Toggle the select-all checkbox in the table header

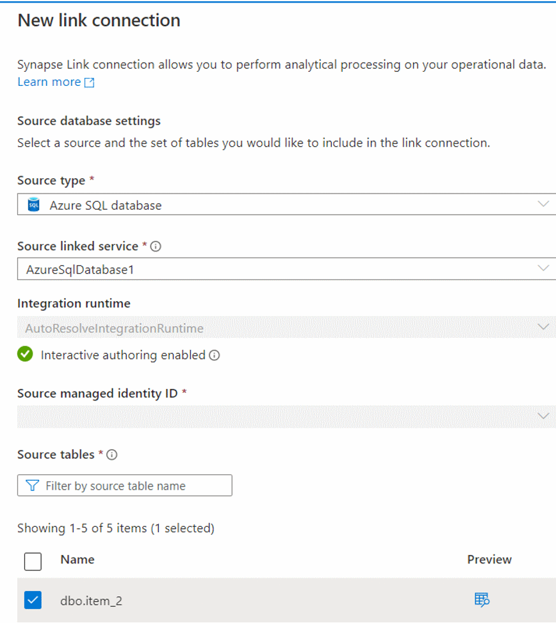(32, 560)
